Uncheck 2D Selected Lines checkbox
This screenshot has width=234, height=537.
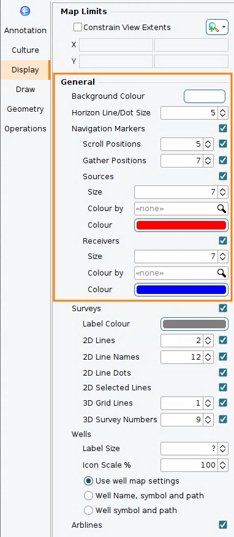point(223,387)
